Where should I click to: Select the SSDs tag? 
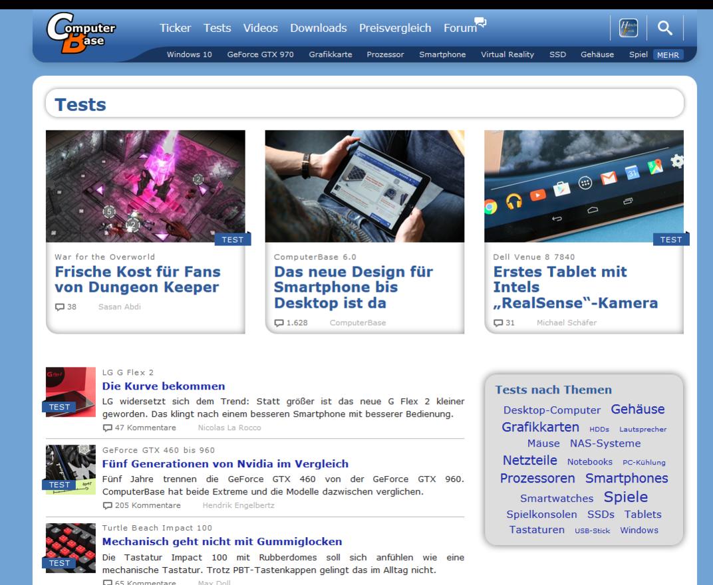tap(601, 515)
